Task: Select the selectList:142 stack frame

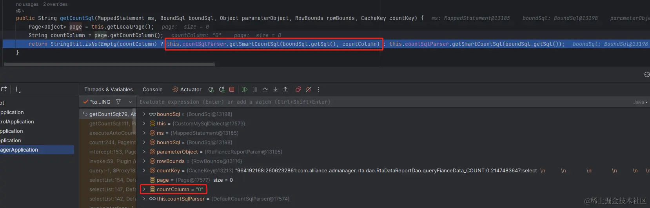Action: (108, 199)
